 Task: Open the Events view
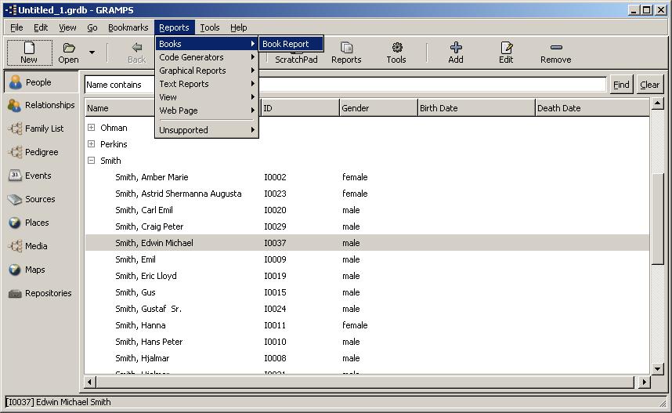click(x=42, y=176)
